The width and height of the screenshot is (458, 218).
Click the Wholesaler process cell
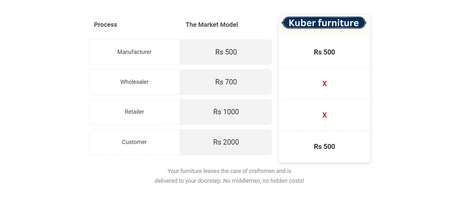coord(134,82)
